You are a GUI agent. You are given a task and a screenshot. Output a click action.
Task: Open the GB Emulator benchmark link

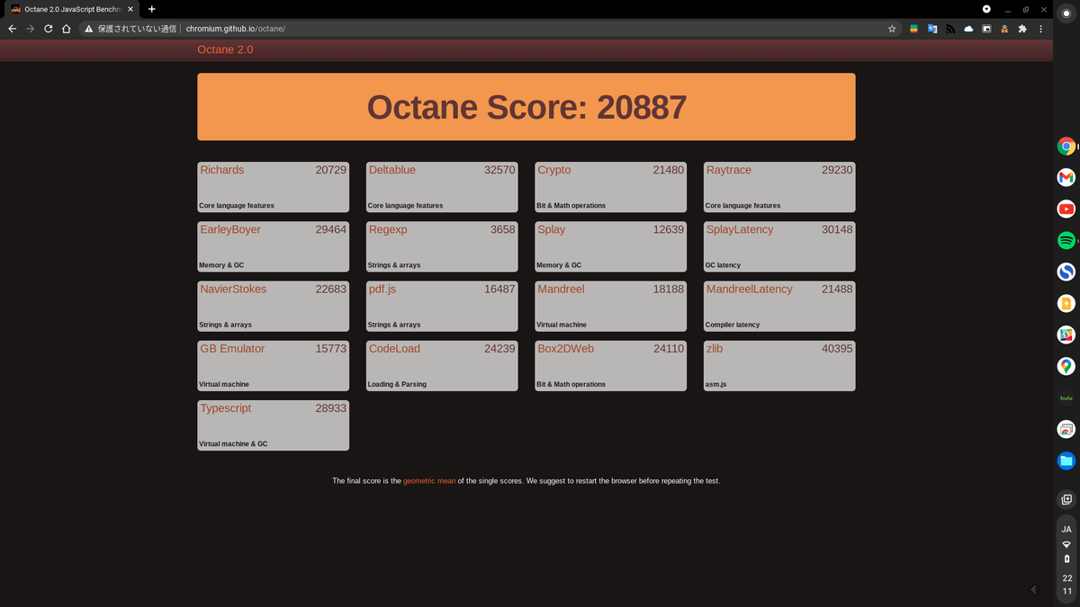[x=232, y=348]
